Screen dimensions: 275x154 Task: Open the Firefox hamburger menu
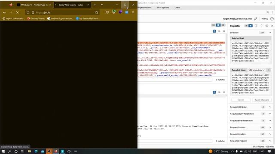click(133, 12)
